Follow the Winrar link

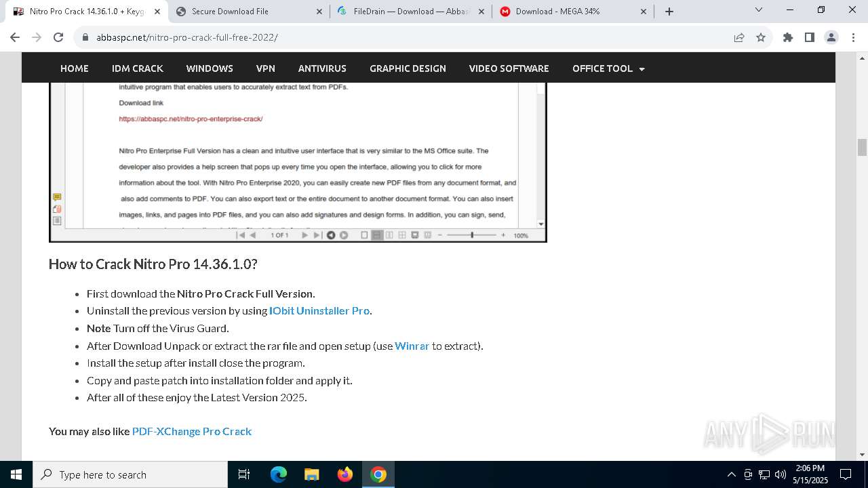[x=412, y=346]
